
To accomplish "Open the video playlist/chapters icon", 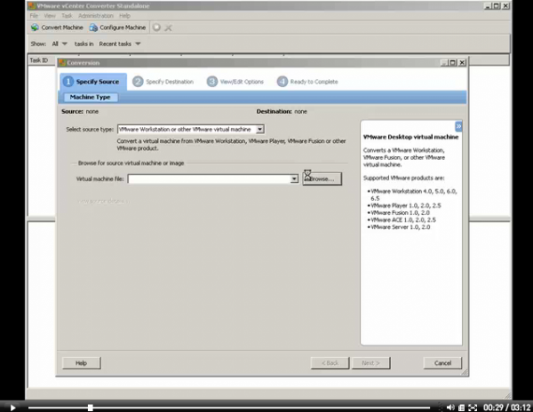I will (x=462, y=407).
